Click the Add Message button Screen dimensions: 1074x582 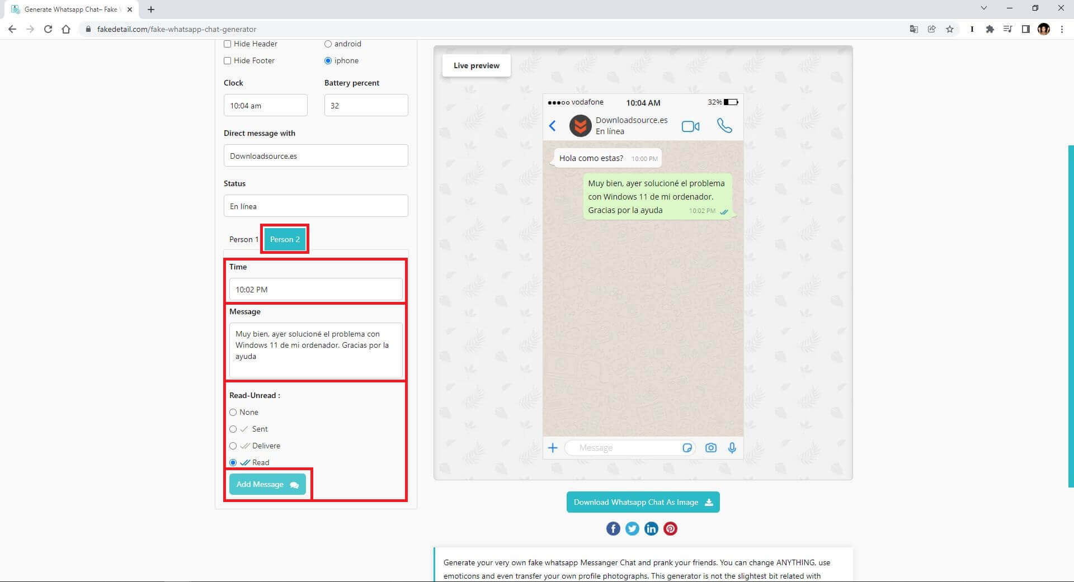(267, 484)
